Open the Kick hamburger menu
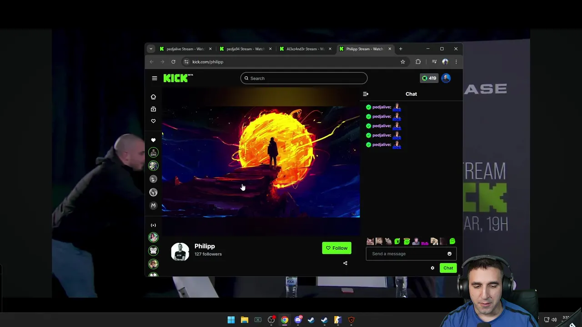Screen dimensions: 582x327 (155, 78)
